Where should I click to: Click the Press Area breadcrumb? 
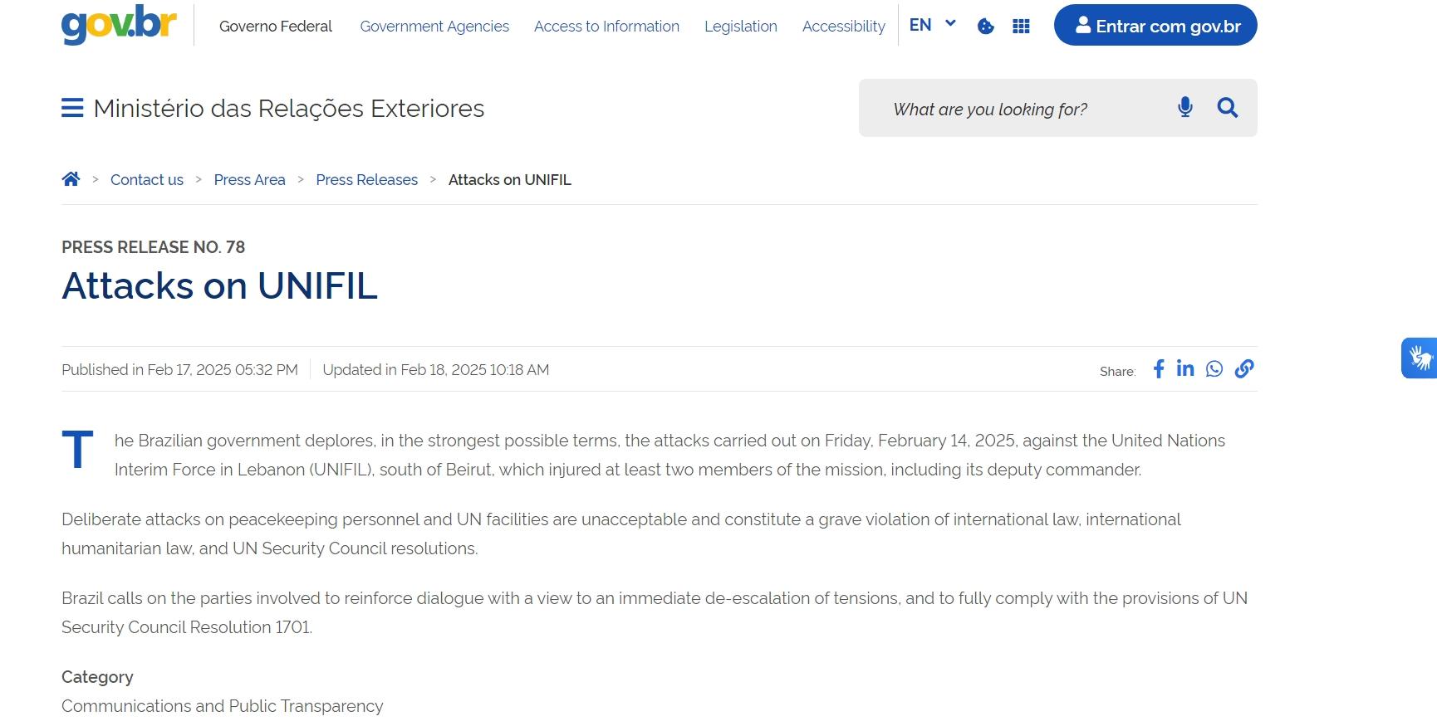[249, 180]
